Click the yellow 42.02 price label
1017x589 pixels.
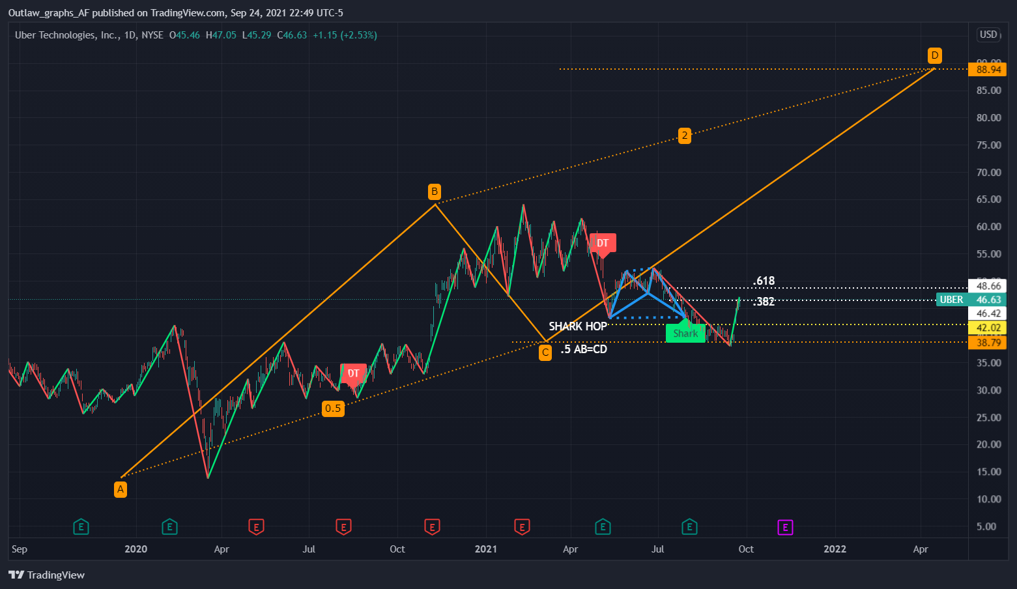[988, 328]
